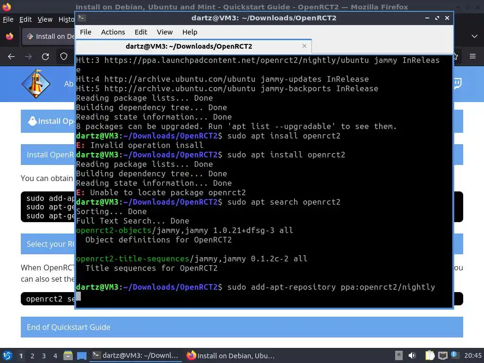Screen dimensions: 484x363
Task: Click the shield tracking protection icon
Action: (x=64, y=57)
